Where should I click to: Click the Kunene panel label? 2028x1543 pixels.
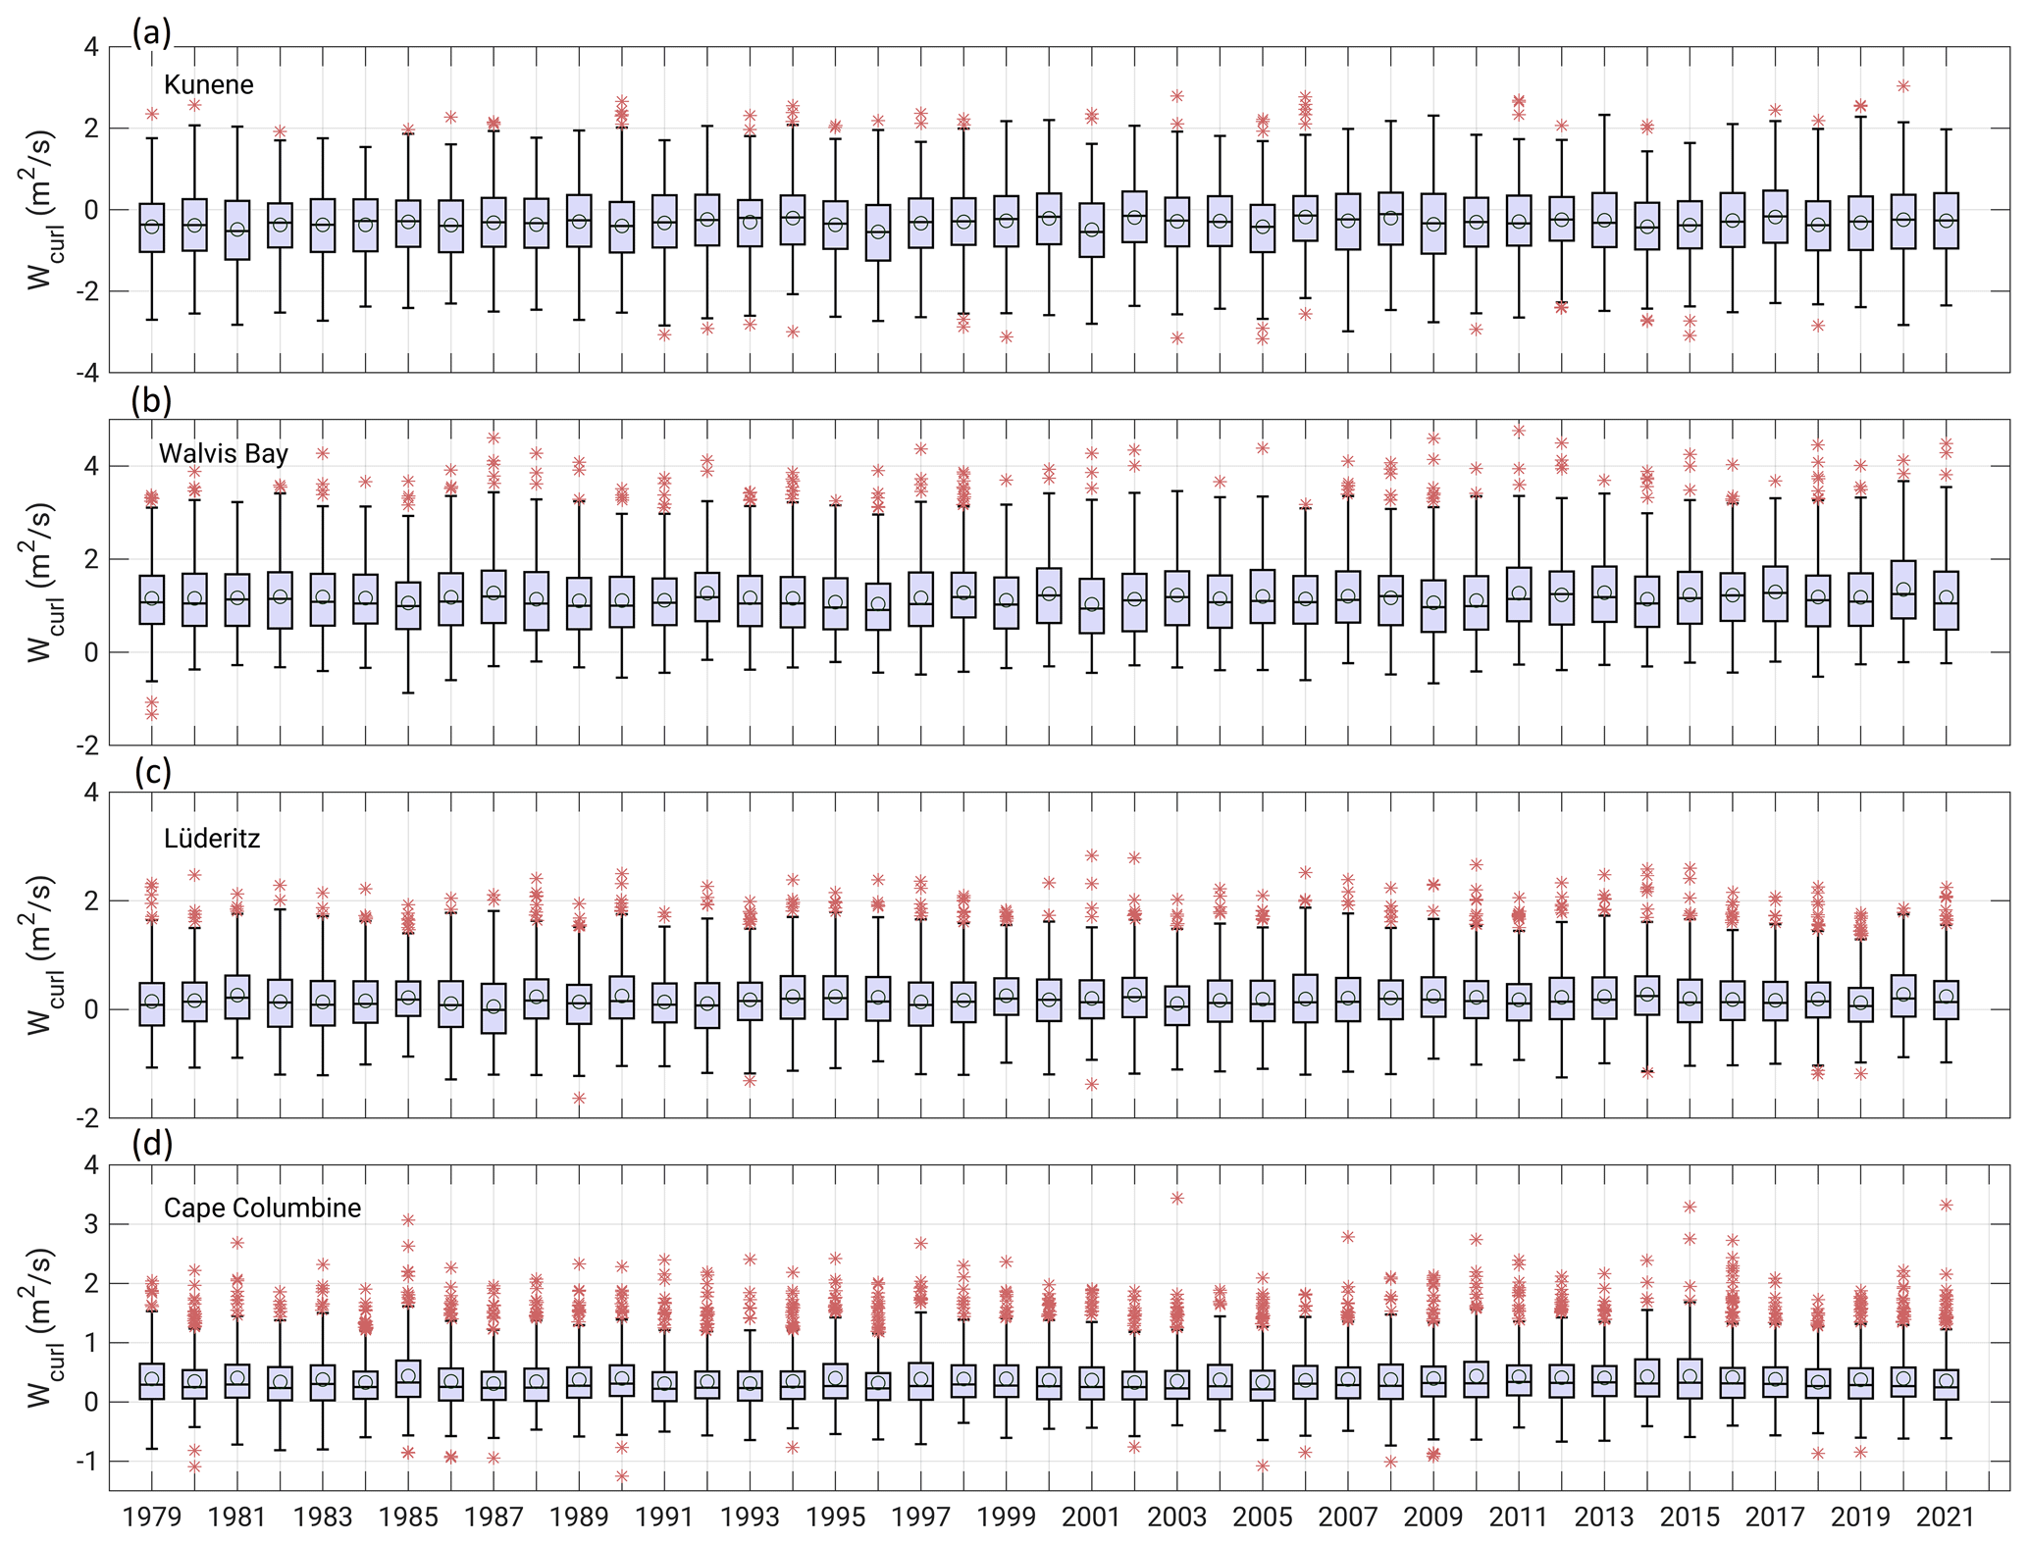tap(208, 84)
